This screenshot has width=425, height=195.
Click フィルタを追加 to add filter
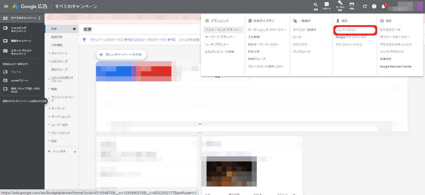tap(189, 40)
